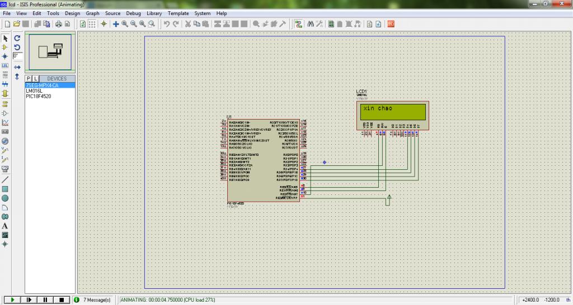
Task: Click the schematic overview thumbnail
Action: tap(50, 52)
